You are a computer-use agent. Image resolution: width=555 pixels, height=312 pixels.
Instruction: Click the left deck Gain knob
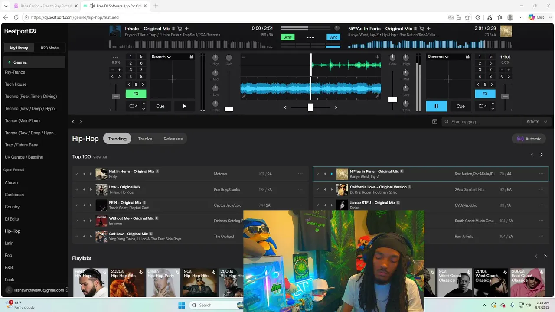229,58
